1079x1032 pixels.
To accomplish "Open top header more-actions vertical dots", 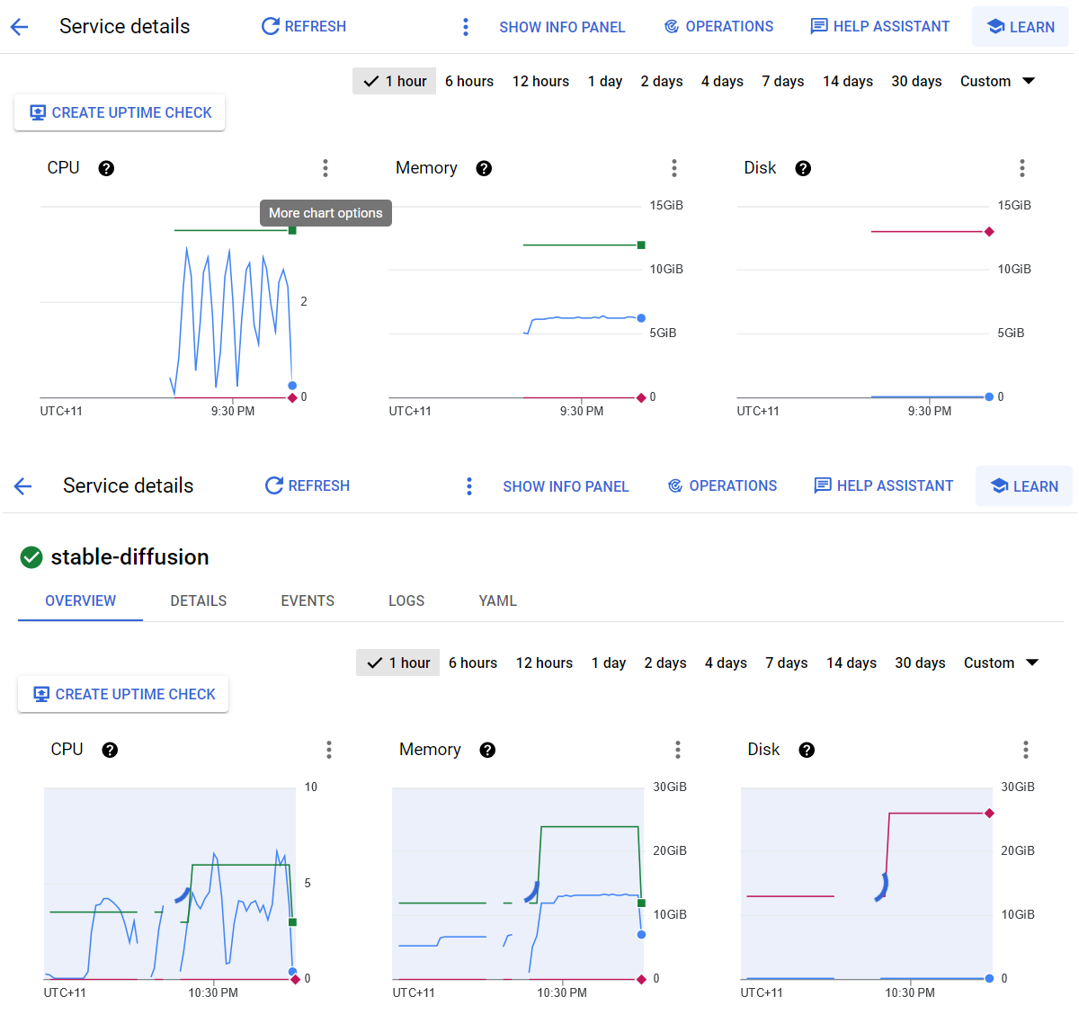I will coord(466,27).
